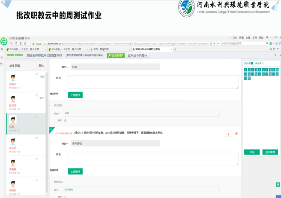Open the 工具 menu in browser
This screenshot has height=198, width=281.
[x=255, y=37]
